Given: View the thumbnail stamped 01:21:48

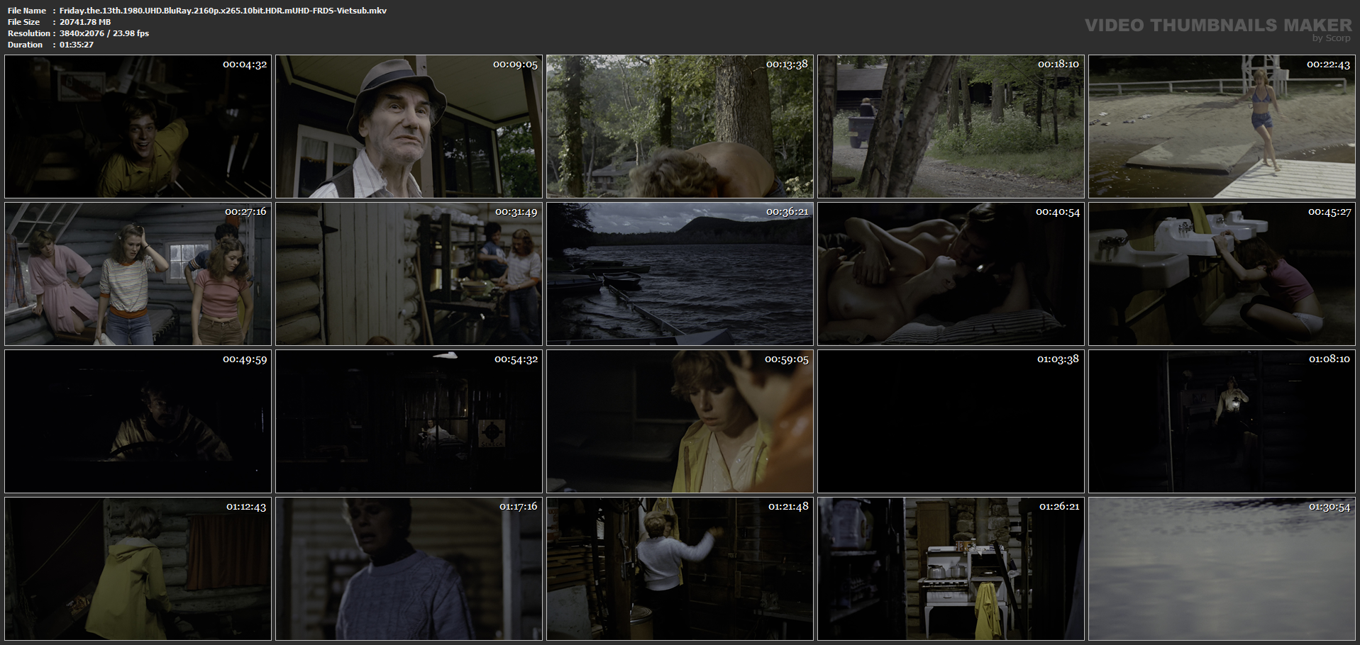Looking at the screenshot, I should [x=680, y=568].
